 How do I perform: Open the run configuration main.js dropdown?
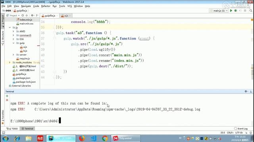pos(219,11)
